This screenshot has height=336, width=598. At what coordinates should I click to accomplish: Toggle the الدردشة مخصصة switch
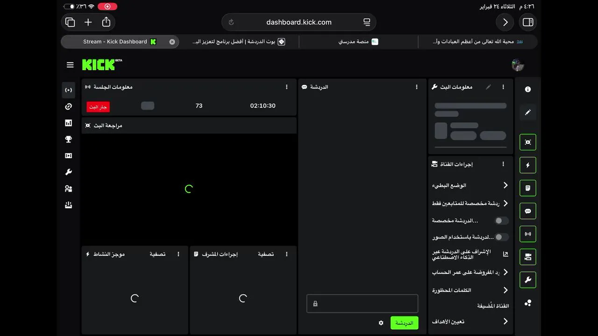tap(501, 221)
